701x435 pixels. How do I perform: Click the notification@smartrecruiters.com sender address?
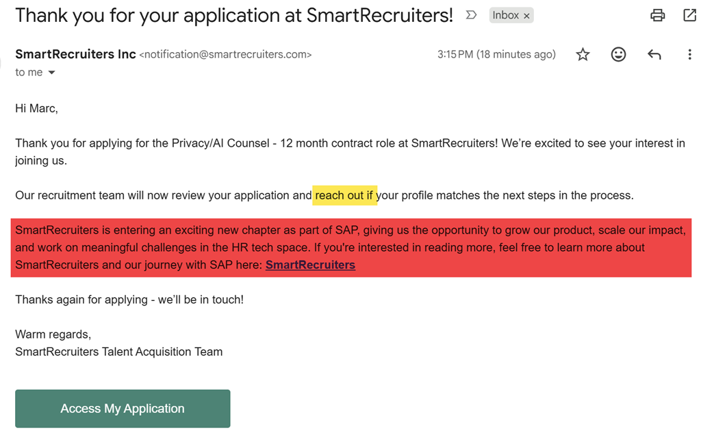[x=225, y=55]
